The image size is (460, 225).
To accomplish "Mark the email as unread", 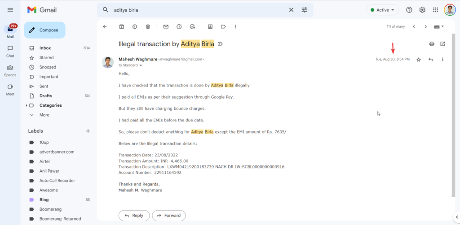I will click(166, 26).
